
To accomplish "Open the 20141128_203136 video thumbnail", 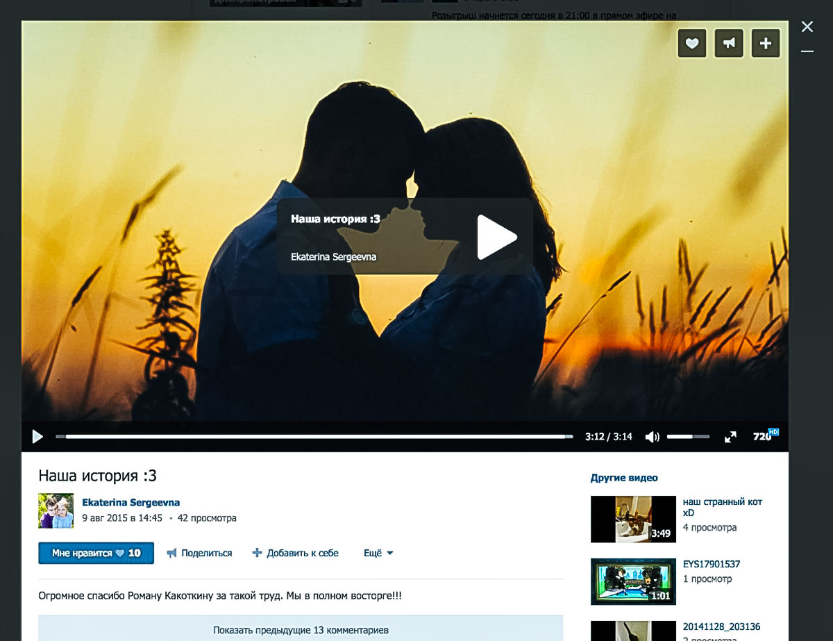I will coord(633,631).
